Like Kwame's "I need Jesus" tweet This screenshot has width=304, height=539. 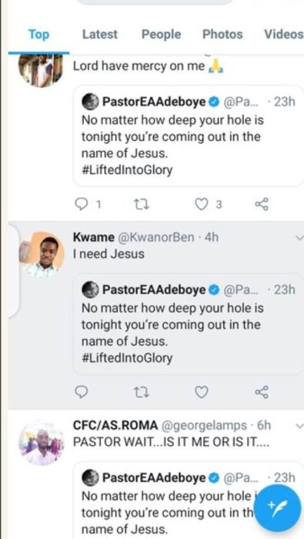202,392
